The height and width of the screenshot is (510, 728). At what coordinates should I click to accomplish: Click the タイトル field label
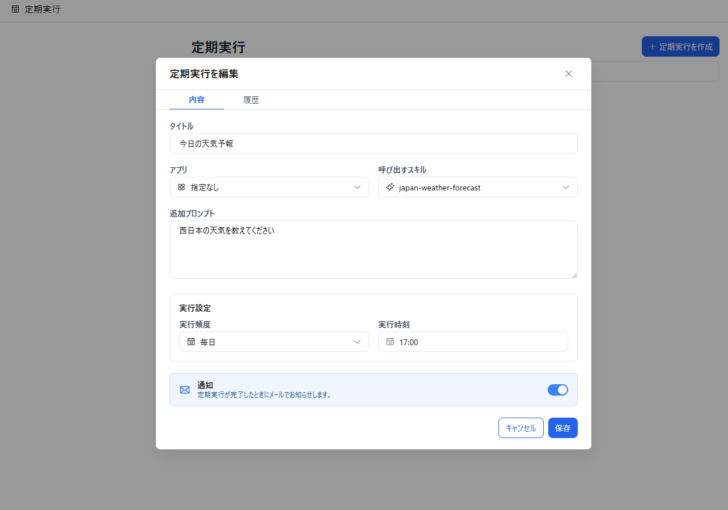click(x=181, y=126)
